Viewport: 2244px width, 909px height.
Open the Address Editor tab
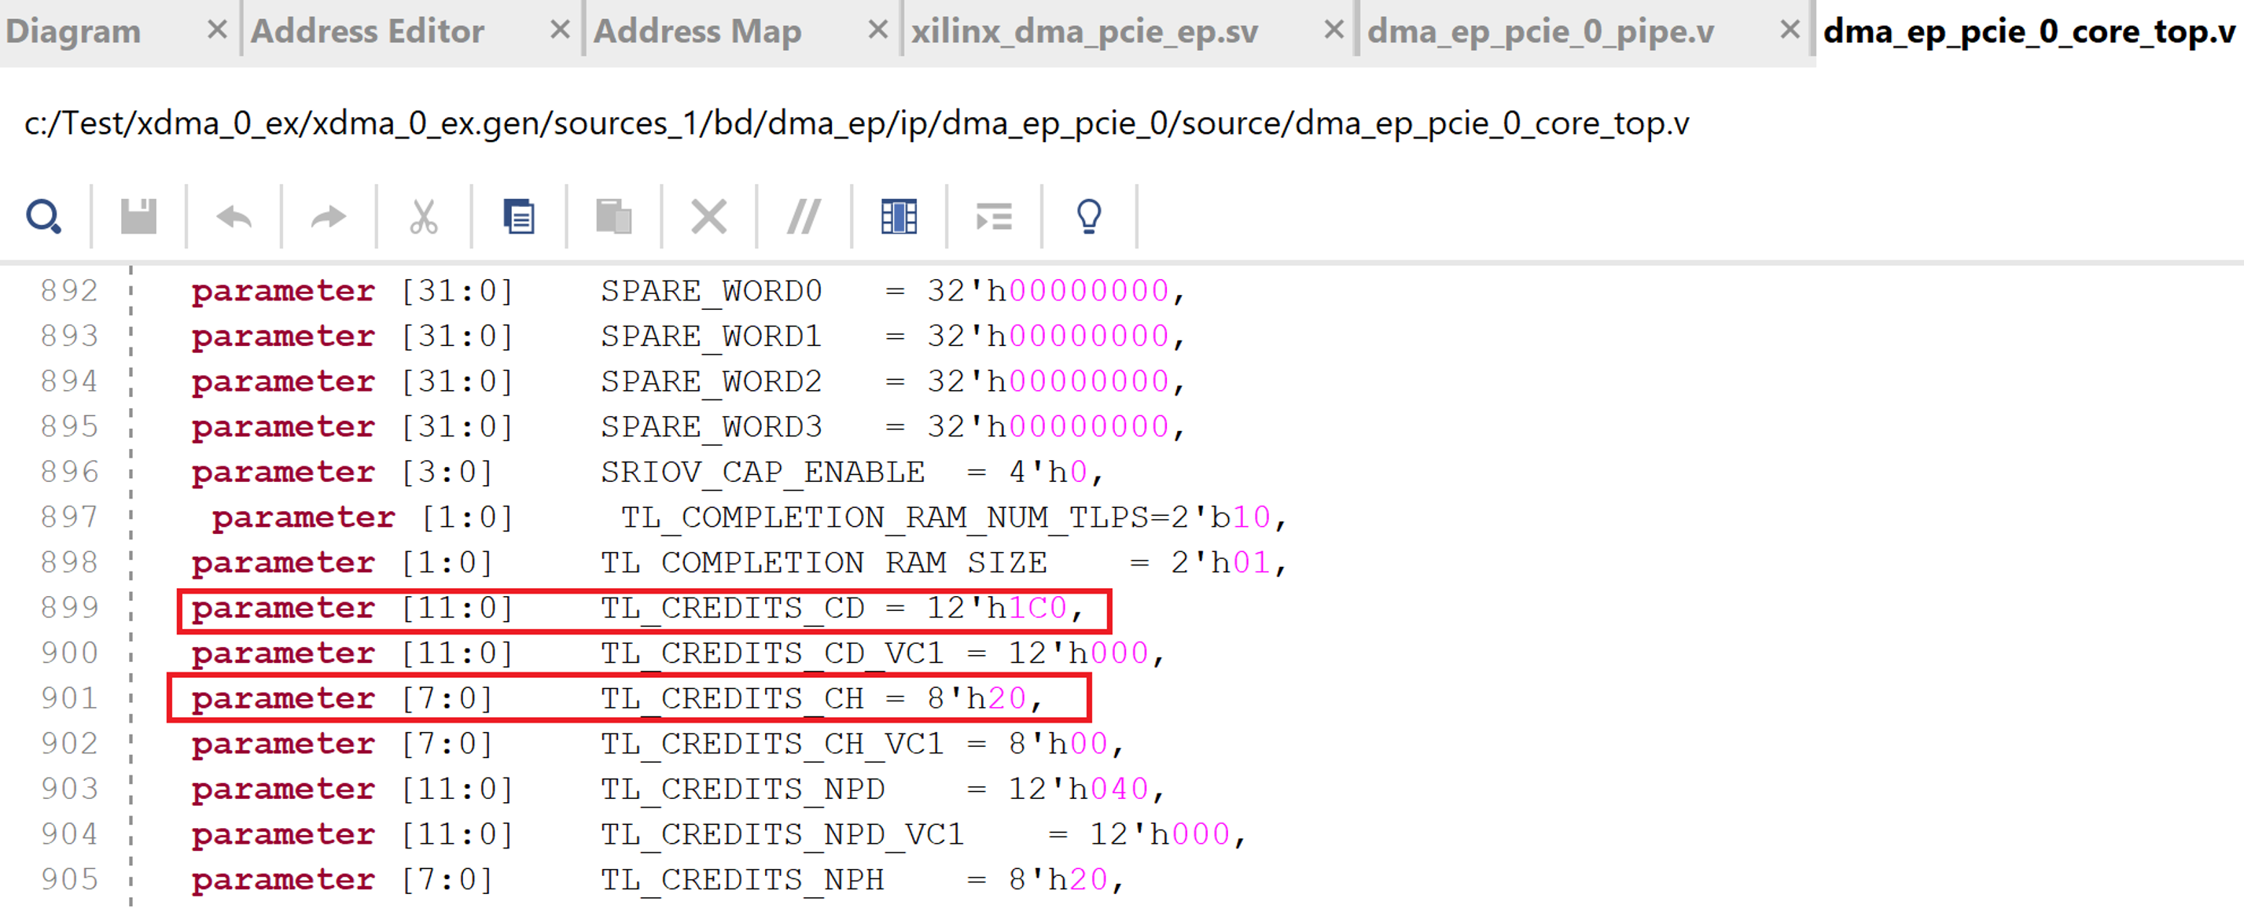pos(369,31)
